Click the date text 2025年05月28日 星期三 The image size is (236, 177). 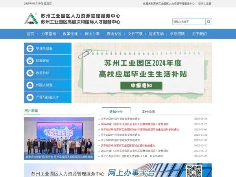pyautogui.click(x=38, y=4)
